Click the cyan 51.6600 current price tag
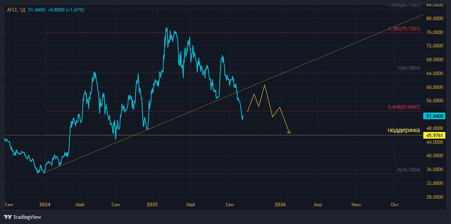 [x=434, y=116]
